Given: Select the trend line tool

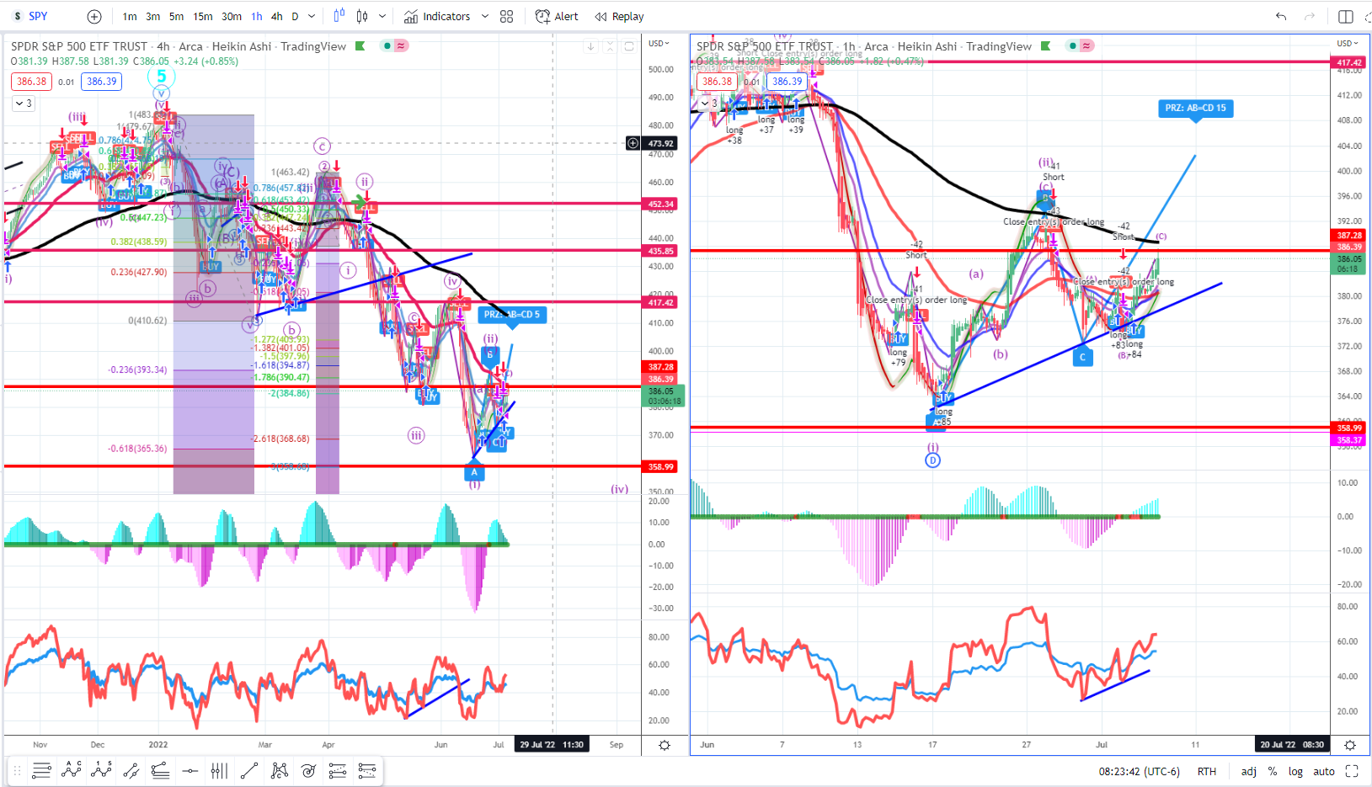Looking at the screenshot, I should coord(249,770).
